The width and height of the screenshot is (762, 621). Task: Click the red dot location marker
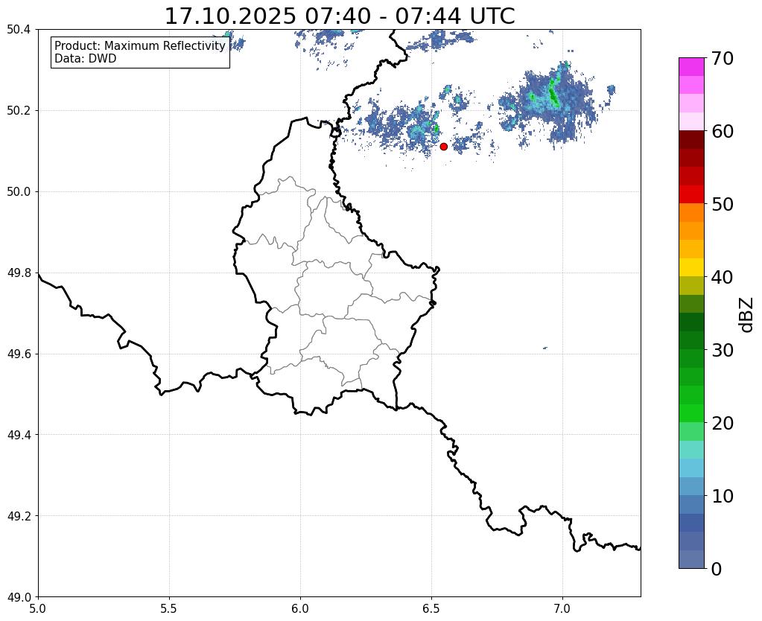pyautogui.click(x=443, y=146)
